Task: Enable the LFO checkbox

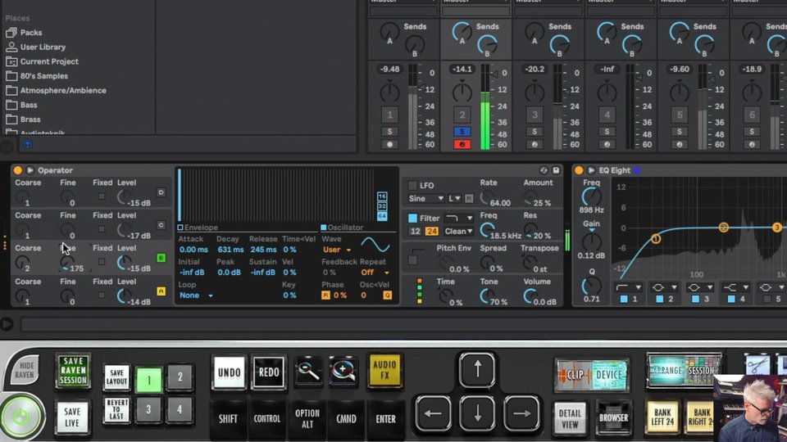Action: pyautogui.click(x=412, y=186)
